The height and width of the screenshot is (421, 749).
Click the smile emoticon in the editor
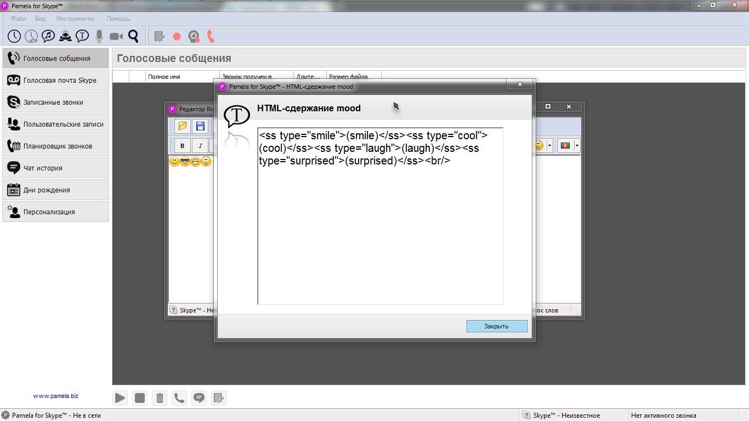(175, 162)
